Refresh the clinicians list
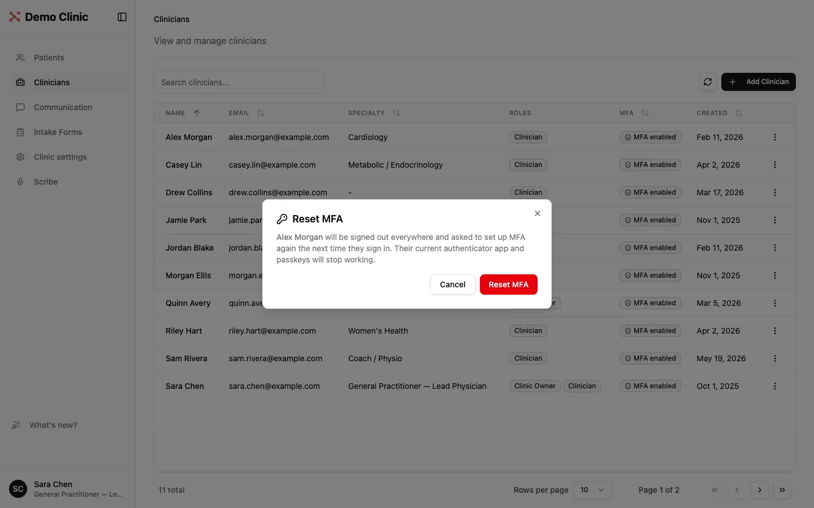Screen dimensions: 814x508 [x=708, y=82]
